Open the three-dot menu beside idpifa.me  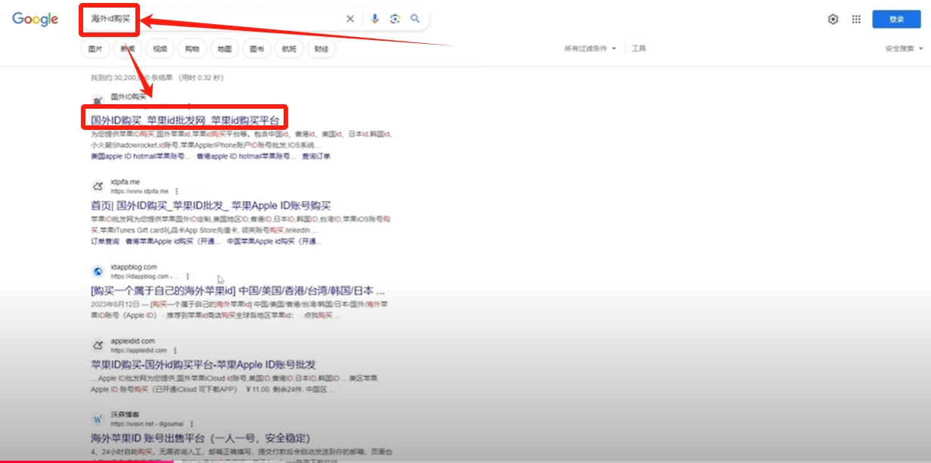point(177,191)
